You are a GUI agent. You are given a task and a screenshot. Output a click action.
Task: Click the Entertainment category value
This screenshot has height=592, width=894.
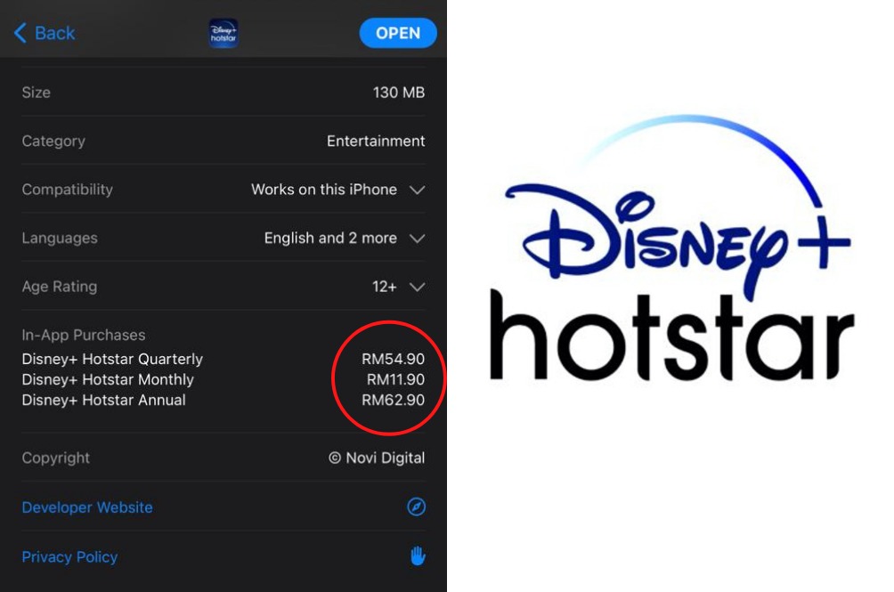(x=376, y=141)
